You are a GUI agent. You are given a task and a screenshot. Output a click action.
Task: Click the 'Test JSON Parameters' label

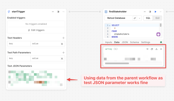pos(20,66)
